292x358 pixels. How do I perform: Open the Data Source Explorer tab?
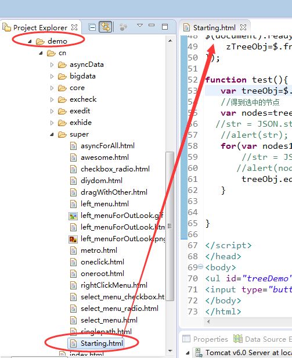tap(262, 339)
